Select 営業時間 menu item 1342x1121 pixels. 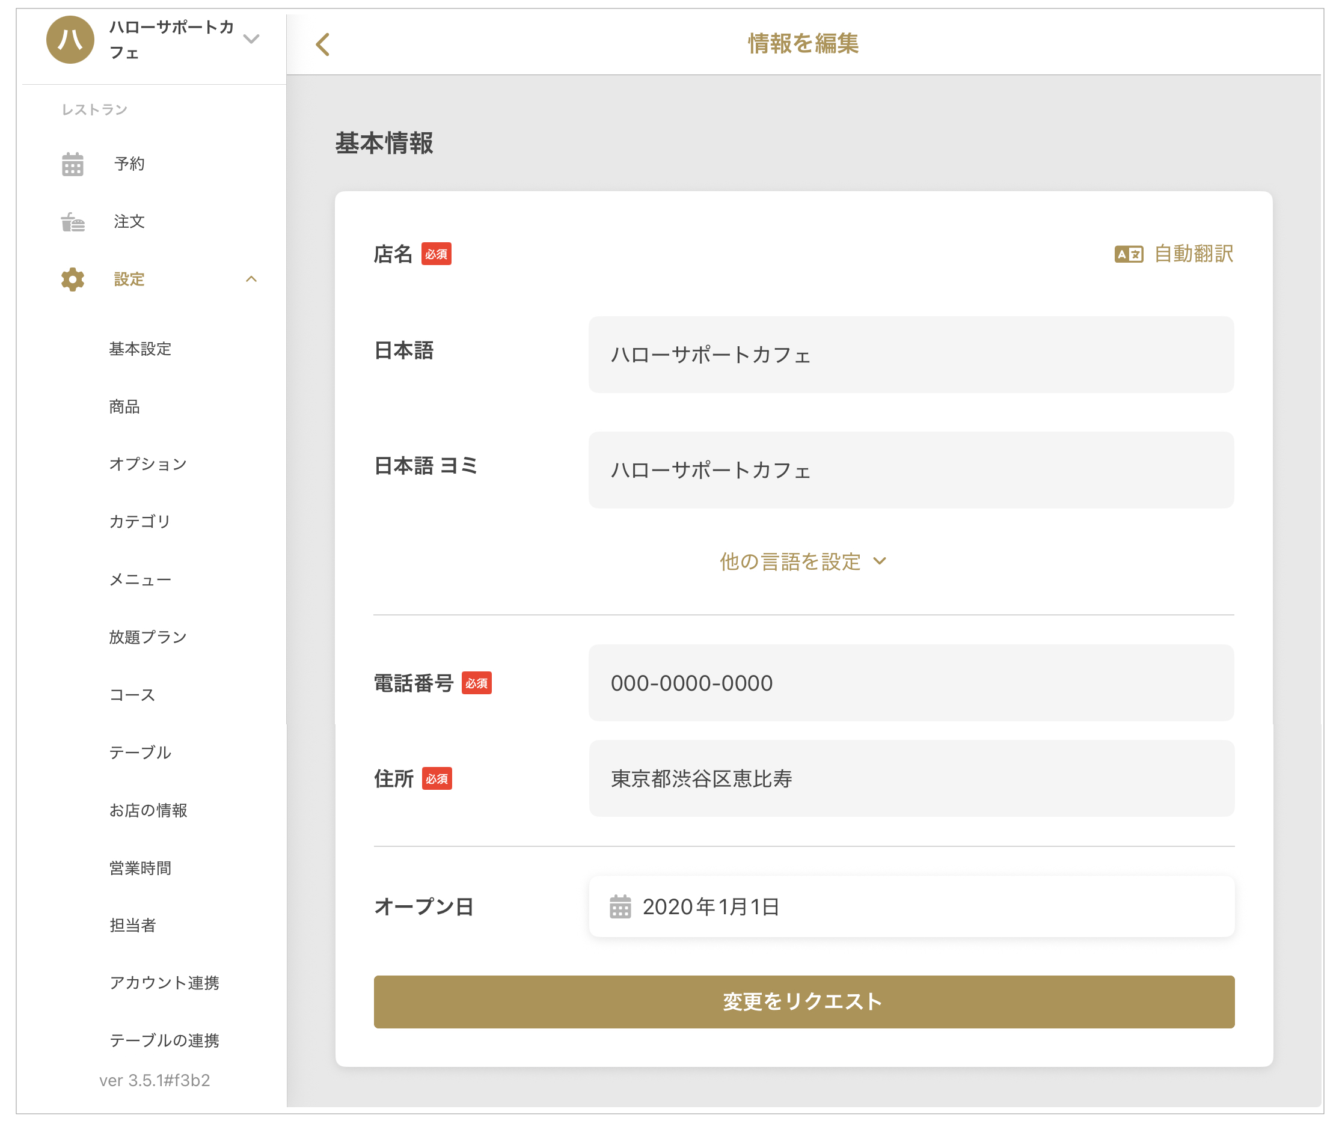point(140,868)
